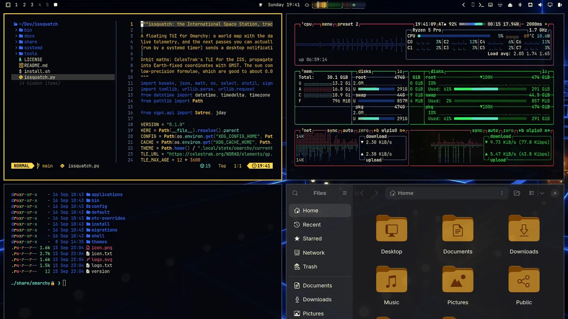Select the Documents folder in Files grid

(458, 228)
